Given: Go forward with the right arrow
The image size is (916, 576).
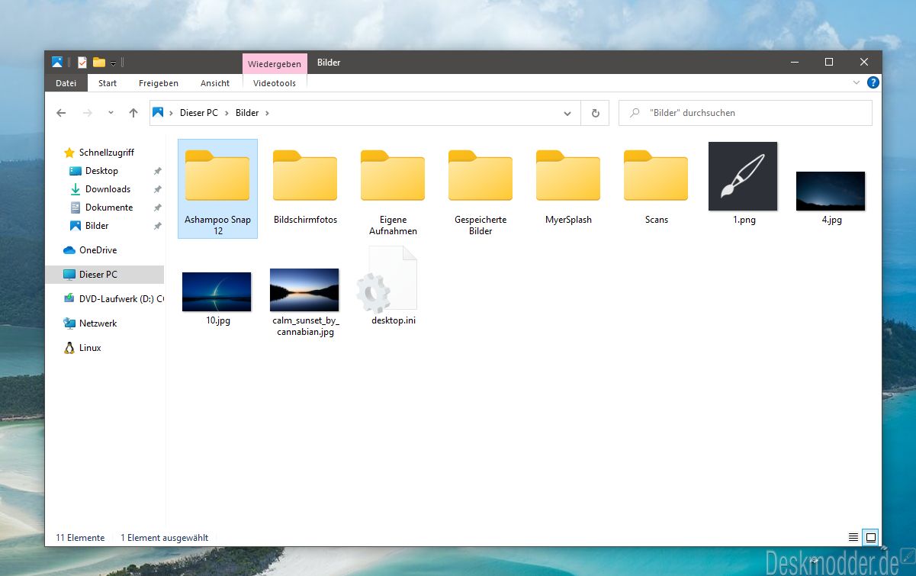Looking at the screenshot, I should click(x=88, y=113).
